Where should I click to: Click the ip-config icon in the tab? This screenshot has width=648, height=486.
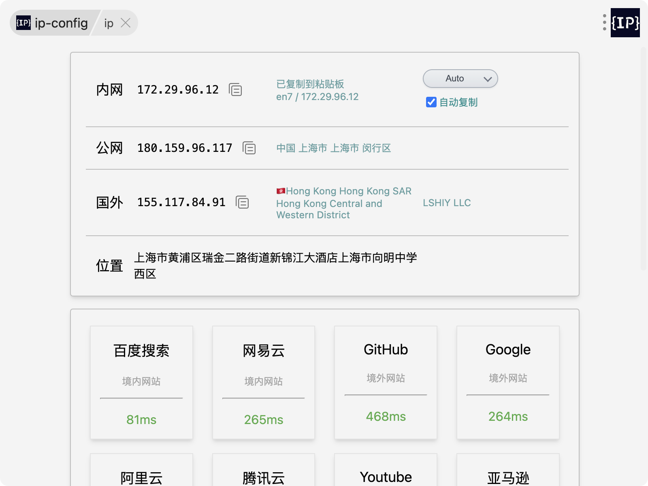pos(23,23)
